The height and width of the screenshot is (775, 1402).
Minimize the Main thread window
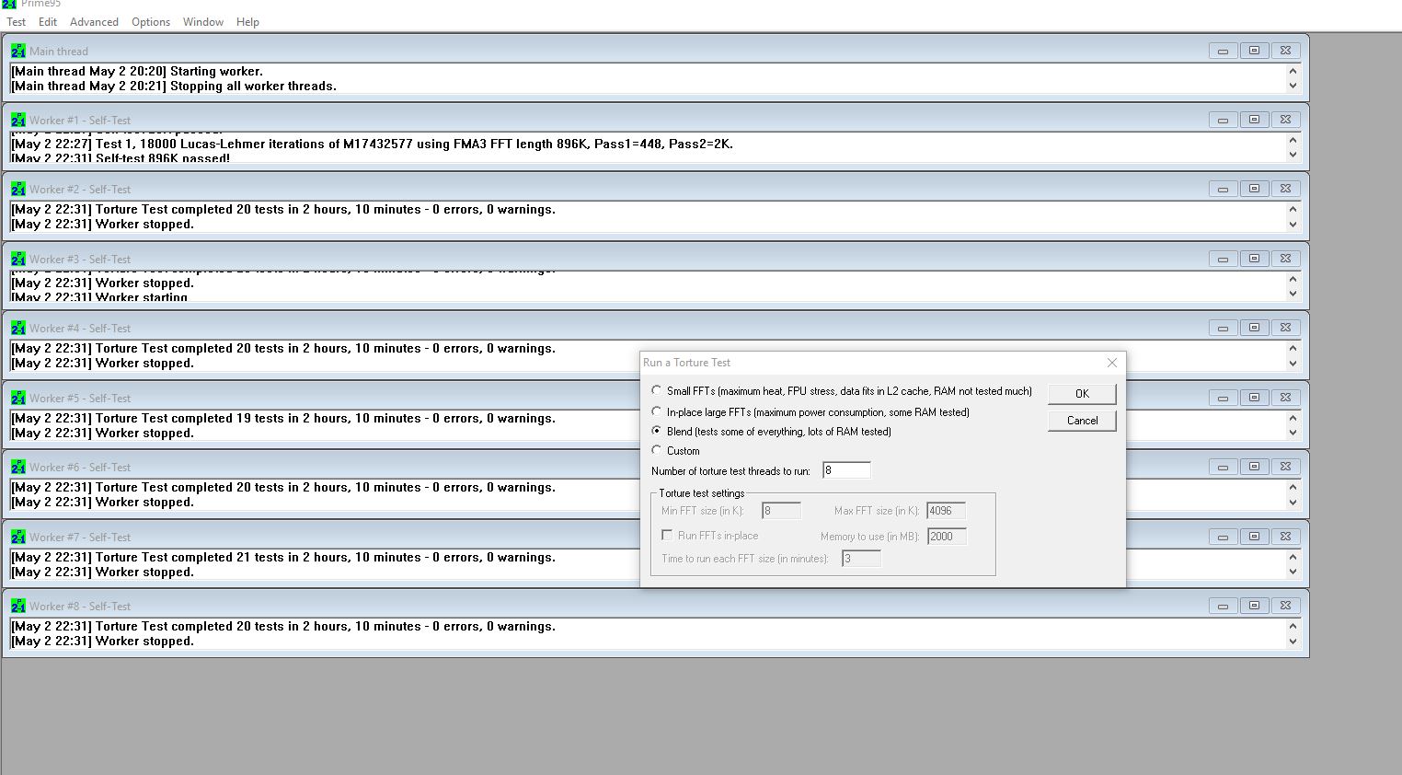[1223, 51]
